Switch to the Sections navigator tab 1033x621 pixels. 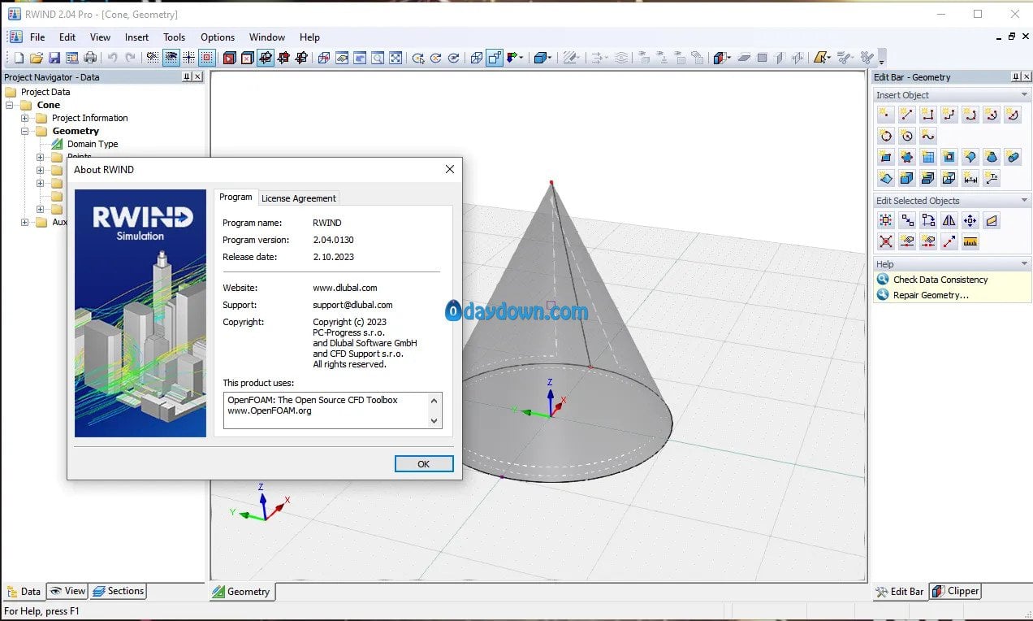119,591
